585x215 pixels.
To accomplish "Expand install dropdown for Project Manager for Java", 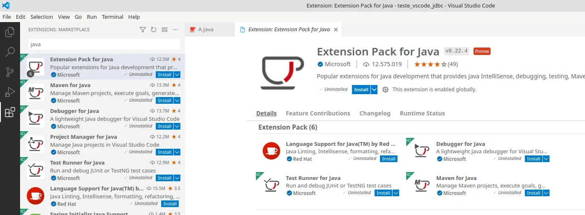I will (x=177, y=152).
